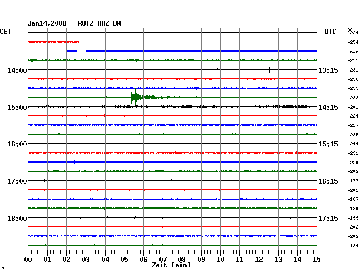Screen dimensions: 361x274
Task: Click the large green earthquake burst
Action: coord(136,97)
